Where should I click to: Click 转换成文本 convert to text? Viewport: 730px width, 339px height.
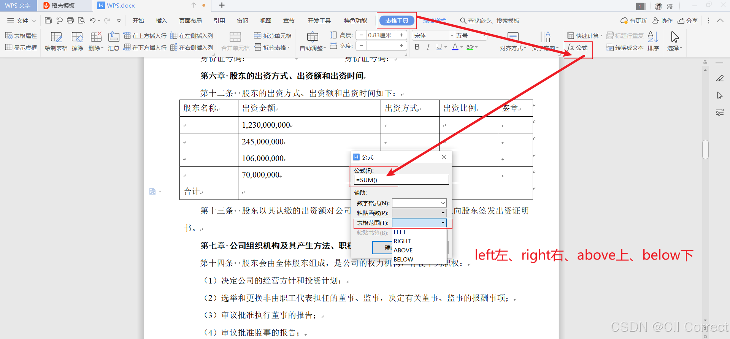625,48
